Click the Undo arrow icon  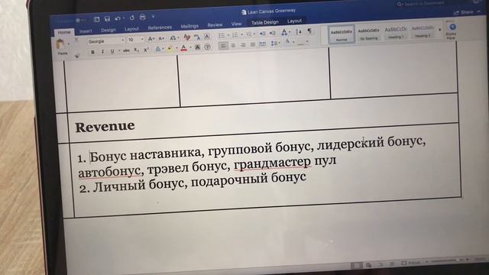[118, 18]
